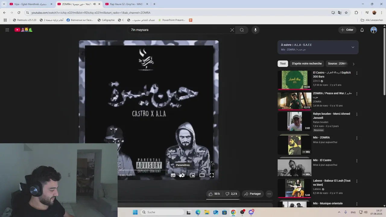Open the ZOMRA Peace and War thumbnail

(294, 101)
